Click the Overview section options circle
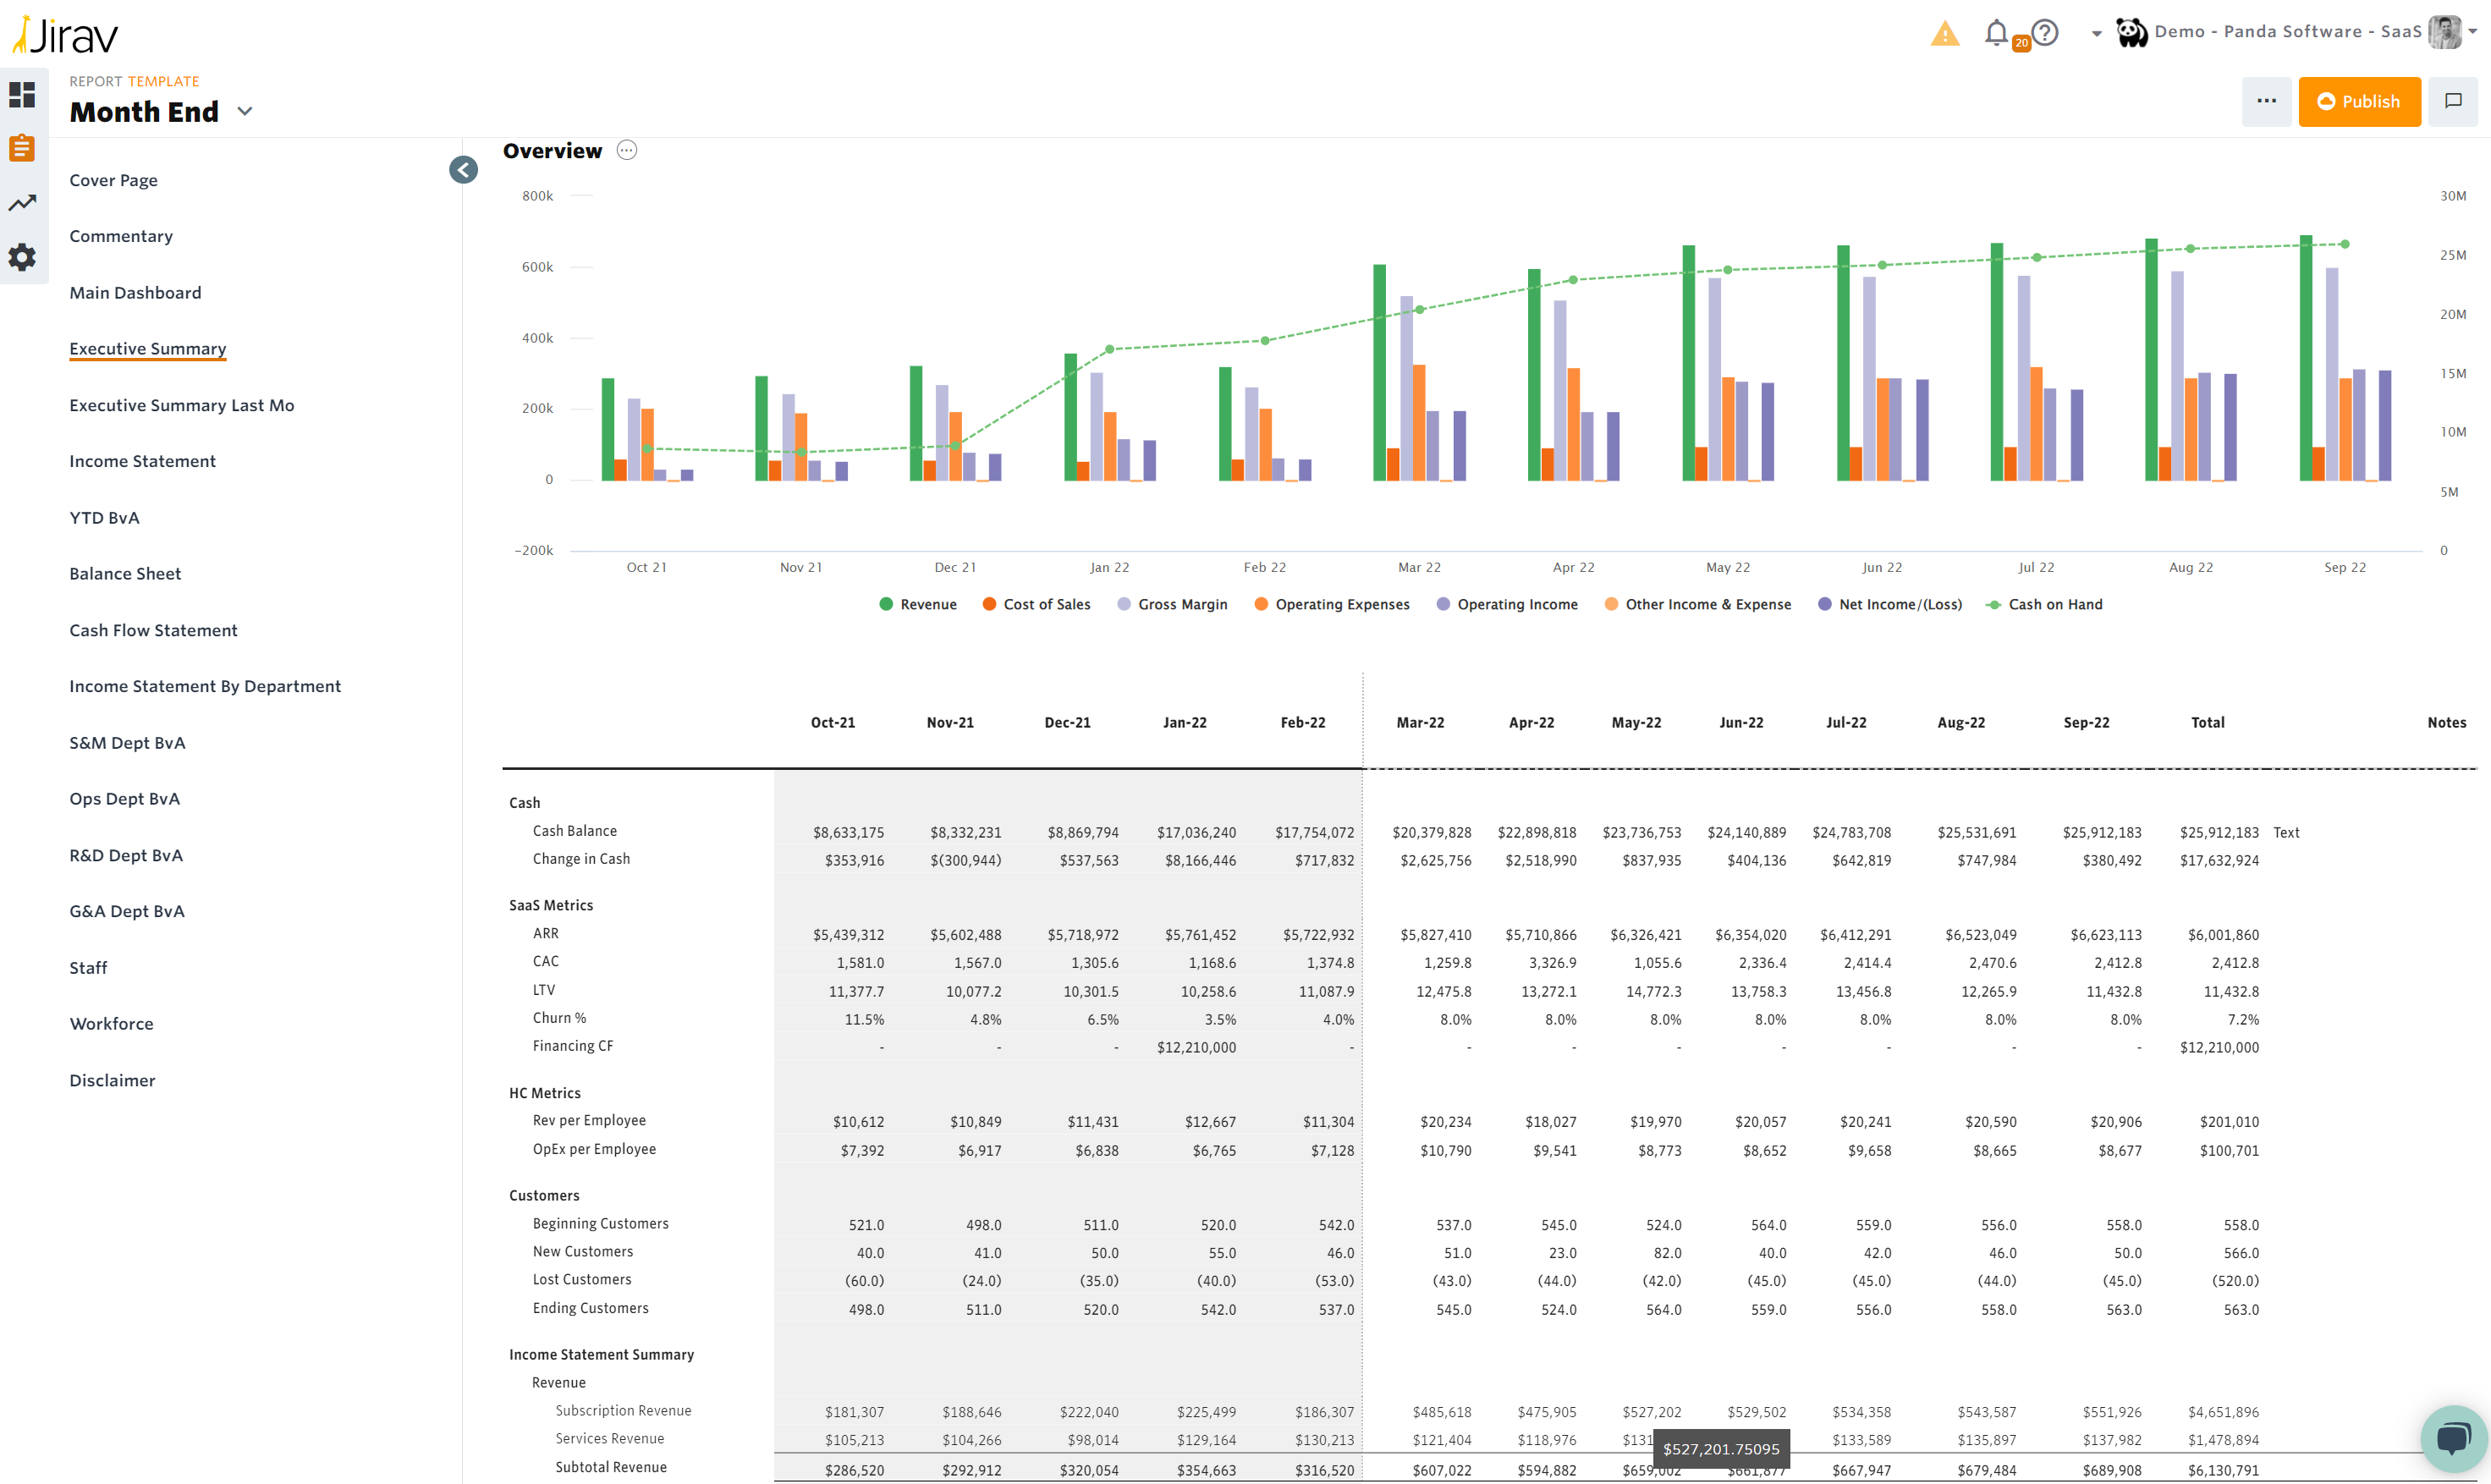Viewport: 2491px width, 1484px height. pyautogui.click(x=626, y=151)
